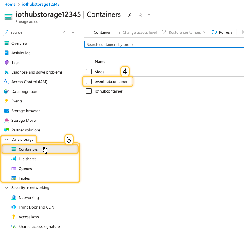The width and height of the screenshot is (244, 230).
Task: Add a new Container
Action: (x=99, y=32)
